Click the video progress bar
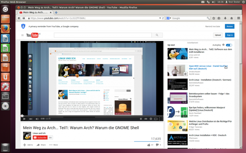 tap(92, 116)
